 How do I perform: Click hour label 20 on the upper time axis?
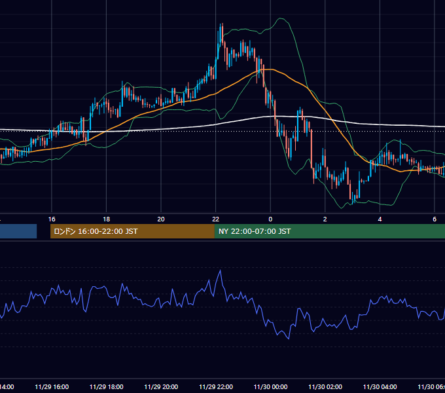click(x=161, y=219)
